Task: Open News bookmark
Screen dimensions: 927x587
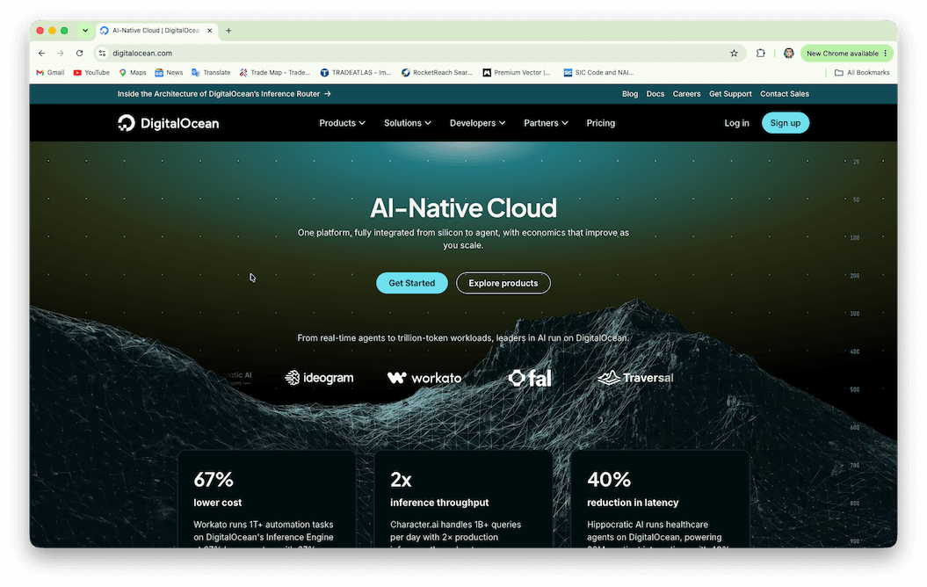Action: [169, 73]
